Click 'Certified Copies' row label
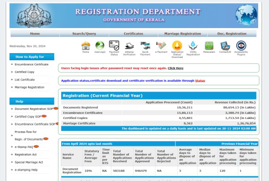This screenshot has height=181, width=269. coord(75,118)
